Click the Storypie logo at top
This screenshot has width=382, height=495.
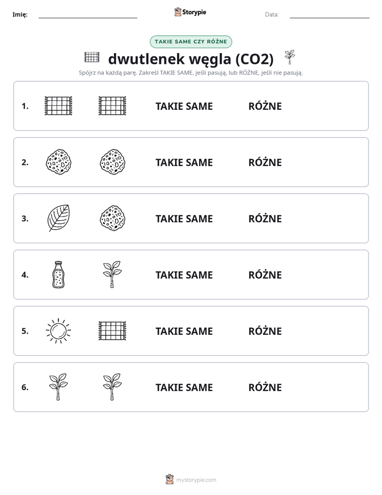[x=190, y=12]
